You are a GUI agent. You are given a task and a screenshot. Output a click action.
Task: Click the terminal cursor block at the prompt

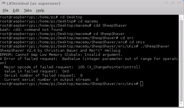tap(142, 84)
